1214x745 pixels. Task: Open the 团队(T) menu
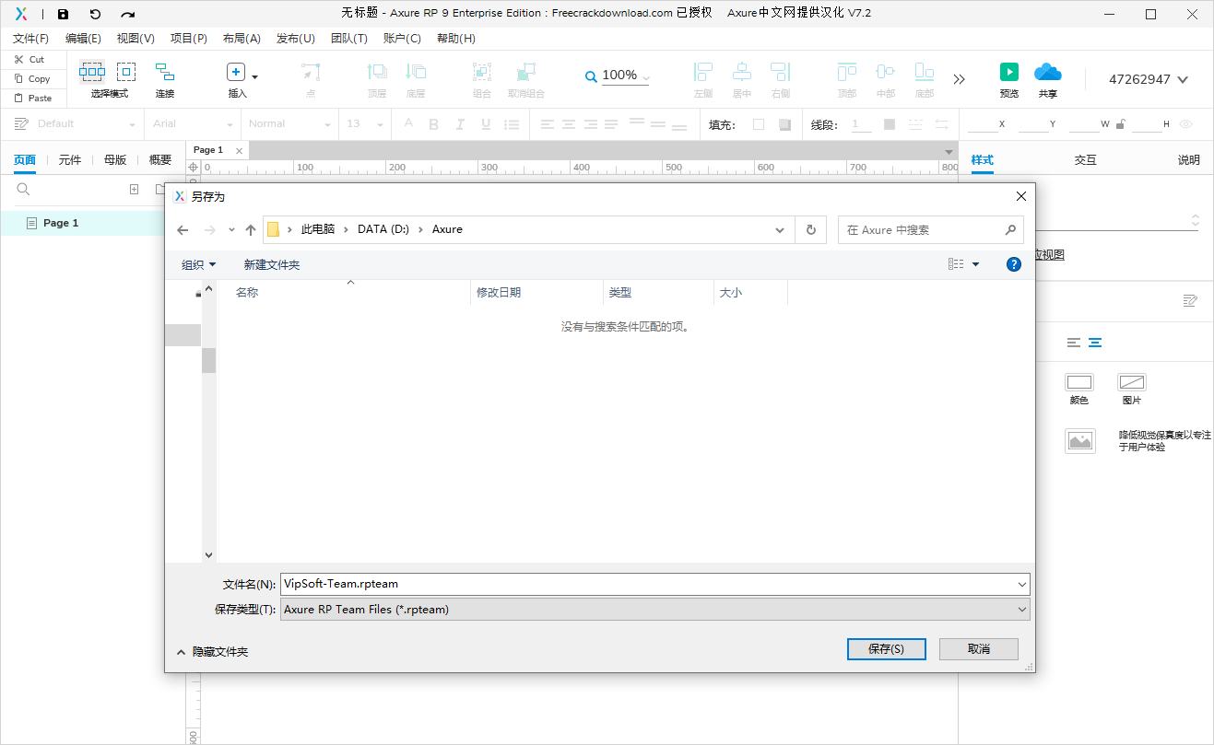pyautogui.click(x=349, y=39)
